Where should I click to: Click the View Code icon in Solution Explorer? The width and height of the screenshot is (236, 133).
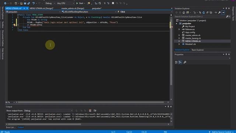[216, 13]
